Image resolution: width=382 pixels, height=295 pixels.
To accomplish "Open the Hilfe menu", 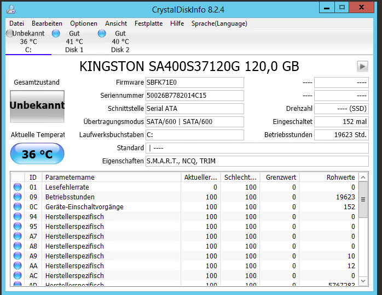I will (x=177, y=23).
